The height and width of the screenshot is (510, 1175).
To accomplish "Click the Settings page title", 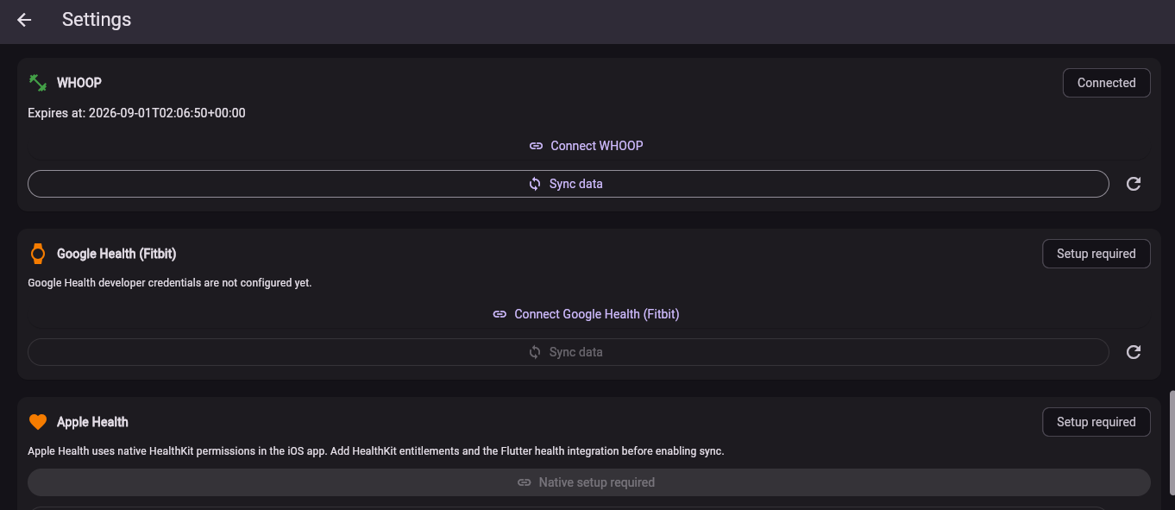I will tap(97, 20).
